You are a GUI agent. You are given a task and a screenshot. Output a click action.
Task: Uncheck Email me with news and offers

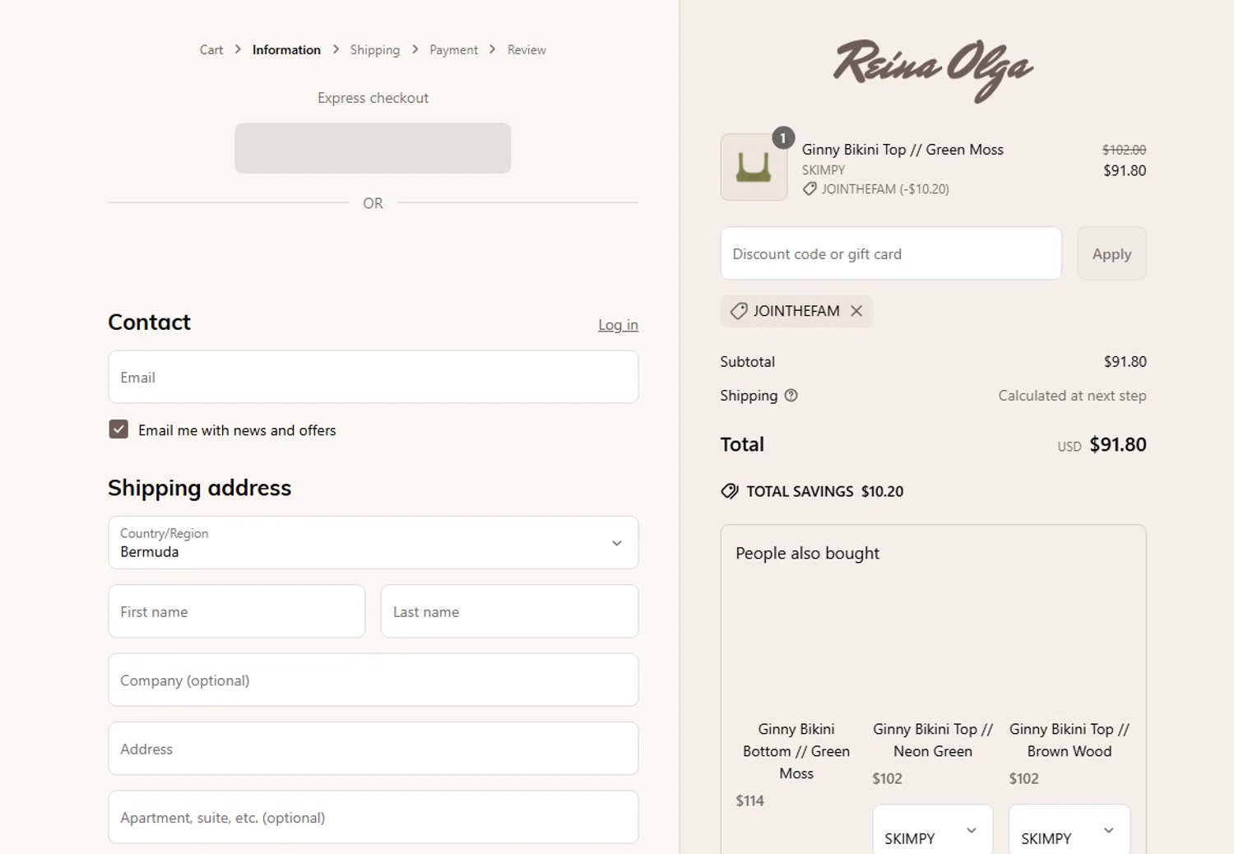coord(118,429)
